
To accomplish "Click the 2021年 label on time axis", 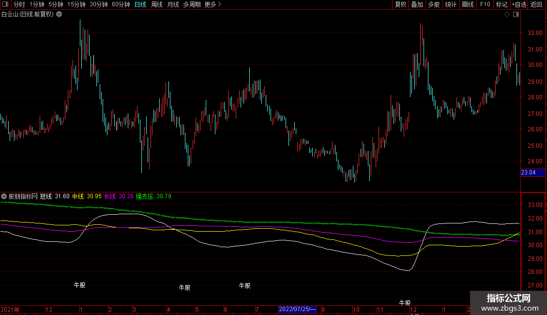I will click(x=10, y=309).
